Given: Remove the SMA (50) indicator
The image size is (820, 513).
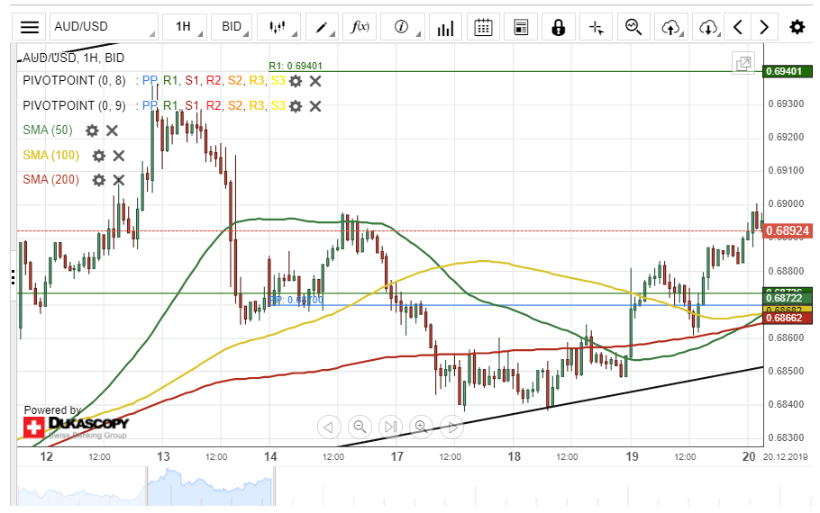Looking at the screenshot, I should click(x=113, y=130).
